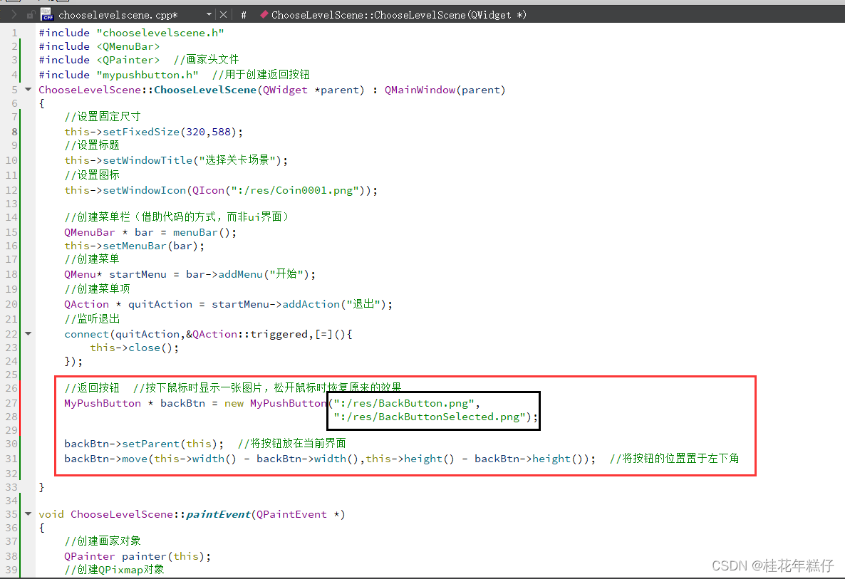Click QPaintEvent parameter in line 35
Screen dimensions: 845x579
tap(291, 514)
